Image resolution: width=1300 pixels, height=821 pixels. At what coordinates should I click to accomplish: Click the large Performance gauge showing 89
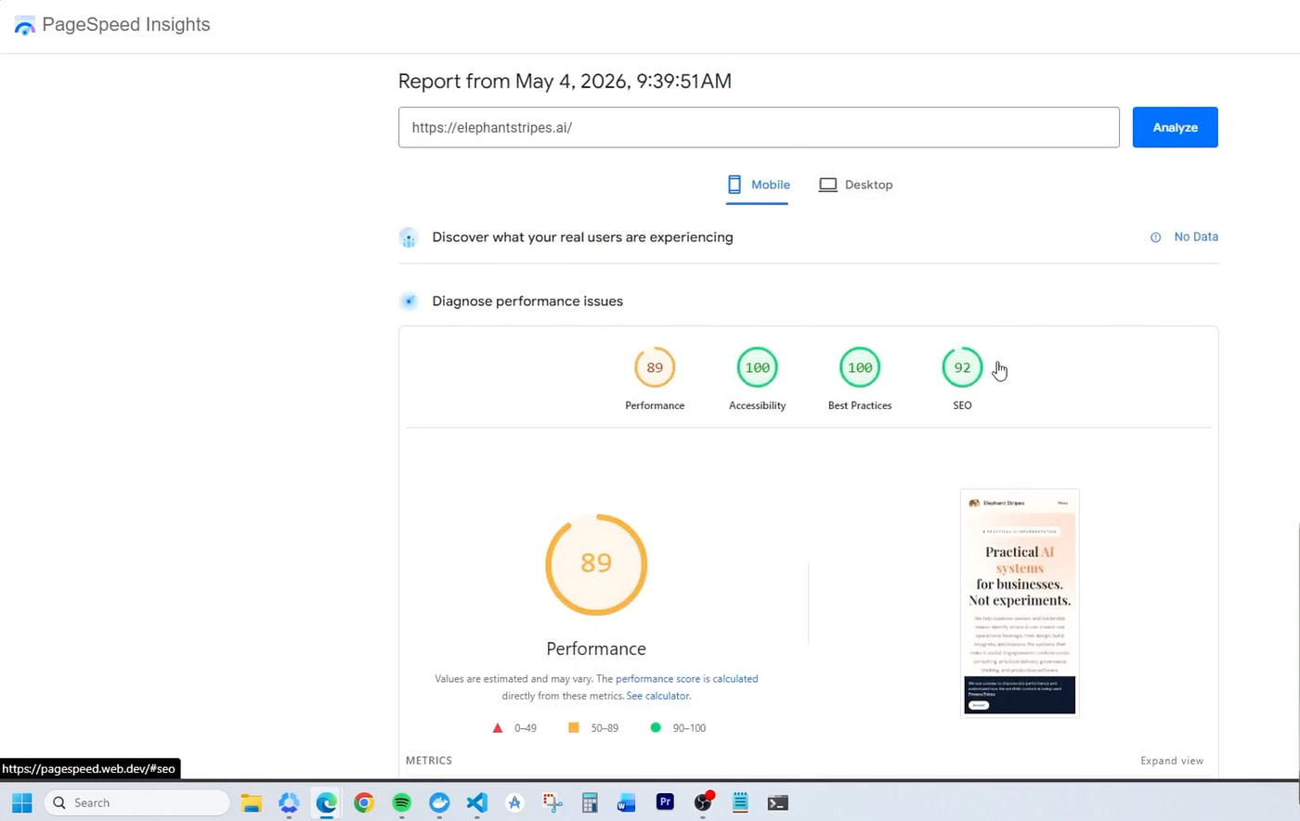pyautogui.click(x=596, y=564)
